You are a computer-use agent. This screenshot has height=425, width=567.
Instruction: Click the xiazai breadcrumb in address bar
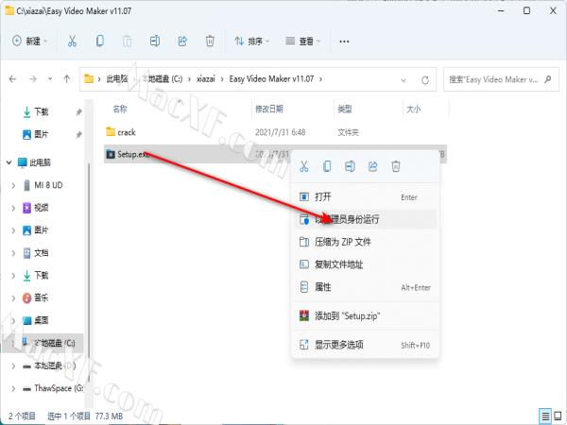tap(205, 78)
